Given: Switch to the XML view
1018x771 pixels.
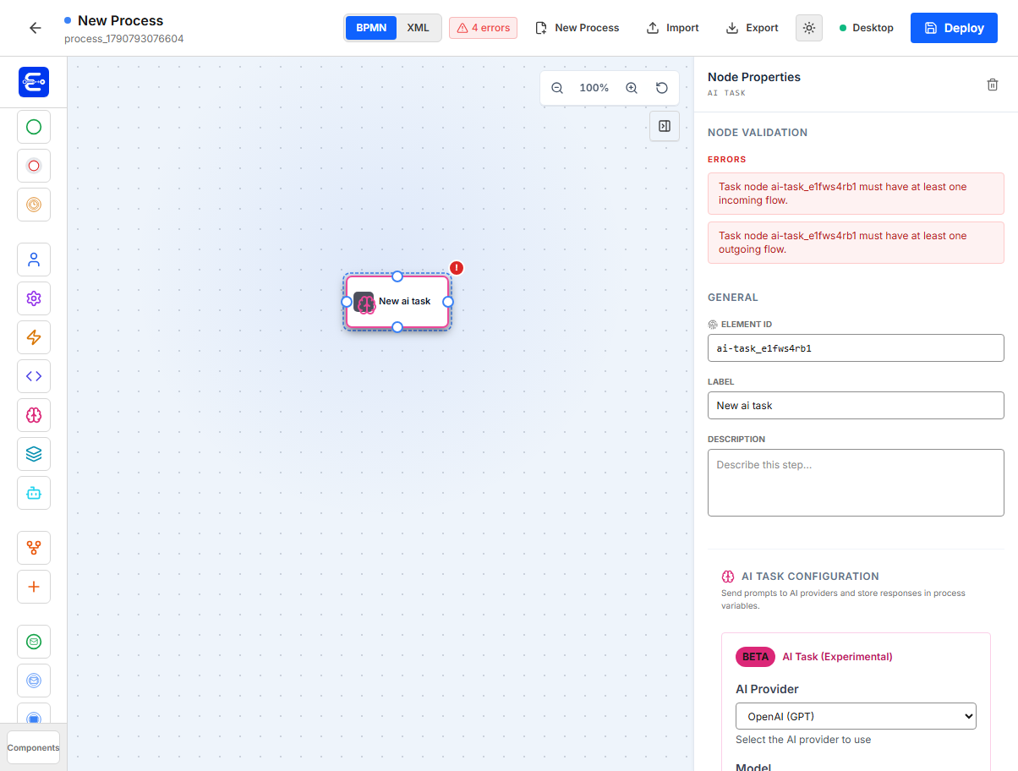Looking at the screenshot, I should (418, 28).
